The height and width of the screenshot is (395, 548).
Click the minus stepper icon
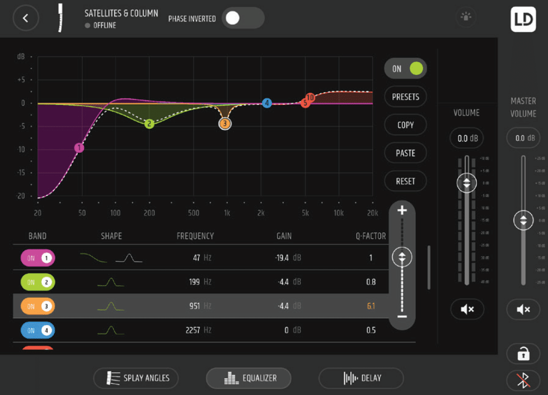tap(402, 317)
